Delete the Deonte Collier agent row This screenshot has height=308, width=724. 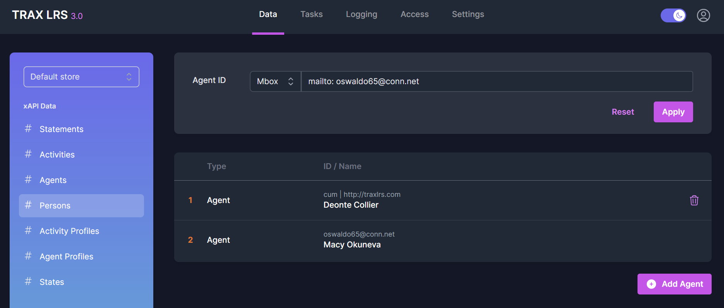click(694, 200)
